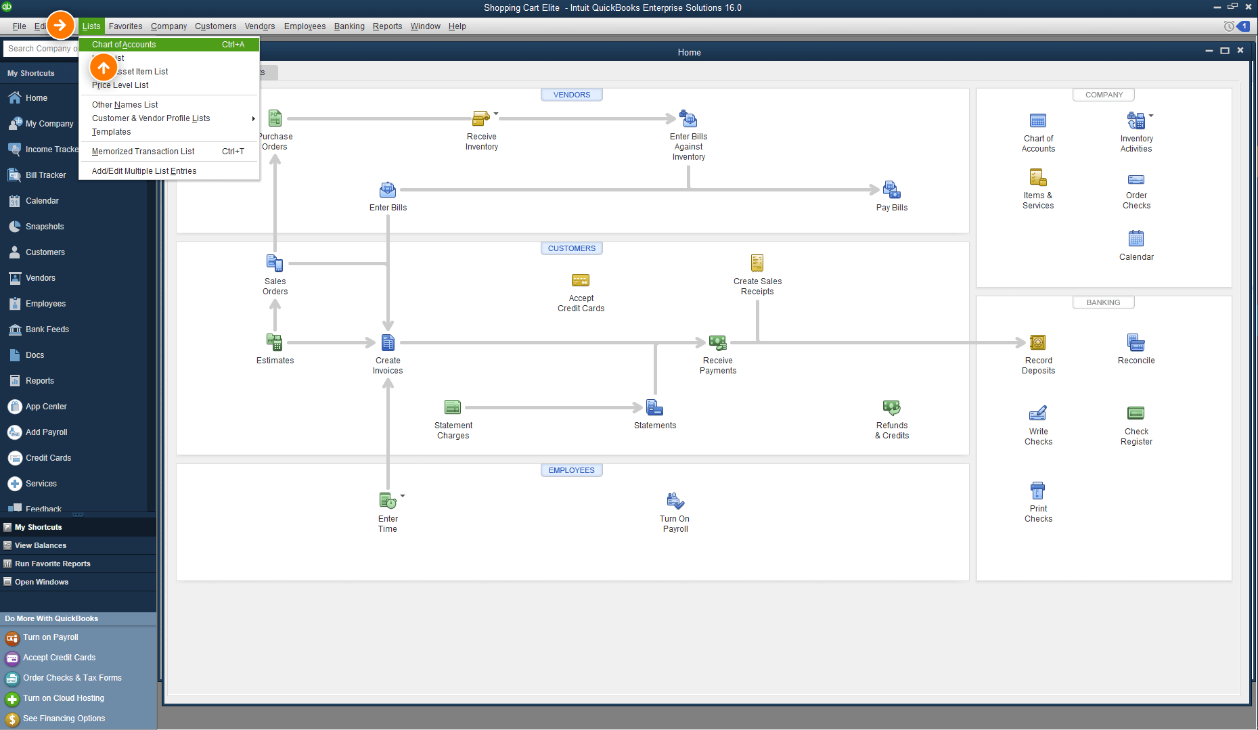Viewport: 1258px width, 730px height.
Task: Open the Statements icon
Action: click(654, 407)
